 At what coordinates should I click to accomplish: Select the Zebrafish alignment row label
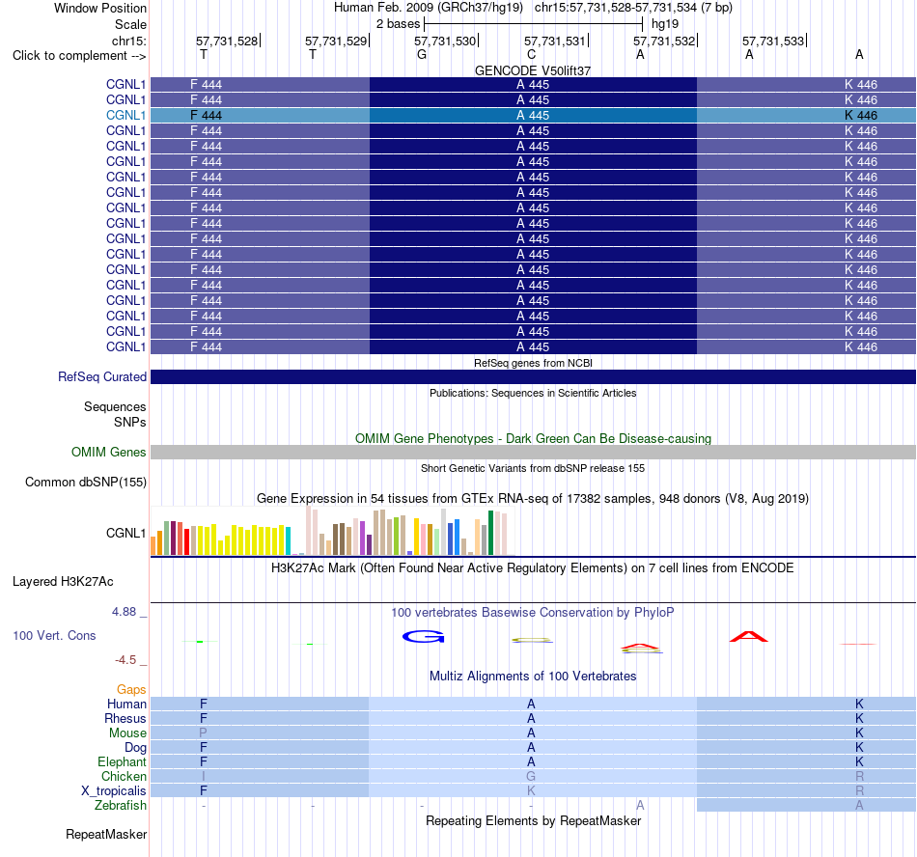(x=121, y=805)
